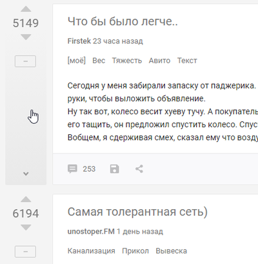Select the 'Вес' tag

[99, 61]
